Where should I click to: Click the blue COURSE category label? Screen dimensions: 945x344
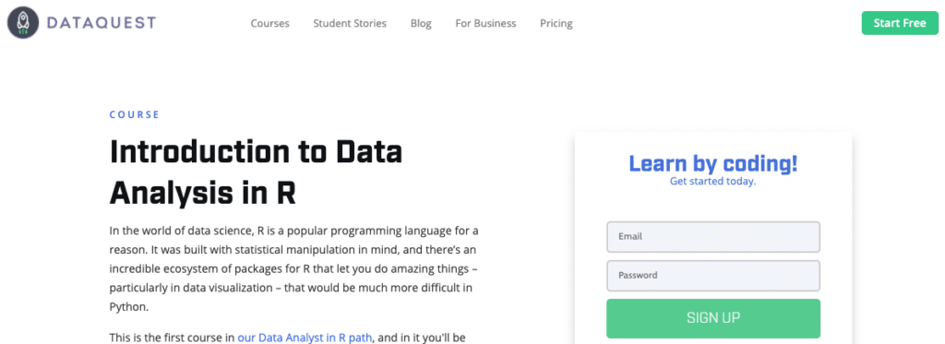(x=135, y=114)
